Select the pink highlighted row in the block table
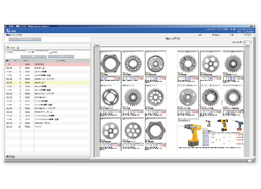 pos(48,64)
